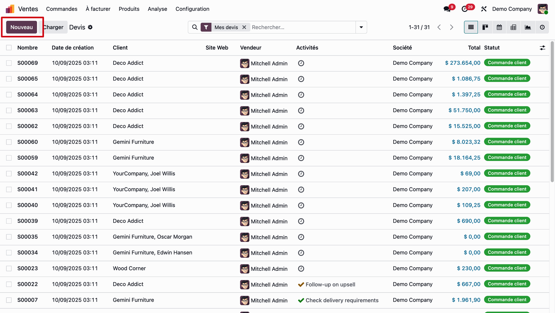Go to next page chevron

click(452, 27)
